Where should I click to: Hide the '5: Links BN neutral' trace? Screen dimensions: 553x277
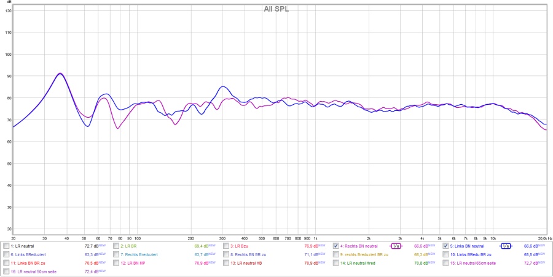[445, 246]
